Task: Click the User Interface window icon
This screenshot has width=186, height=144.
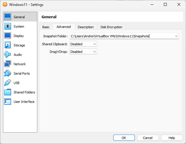Action: pos(8,102)
